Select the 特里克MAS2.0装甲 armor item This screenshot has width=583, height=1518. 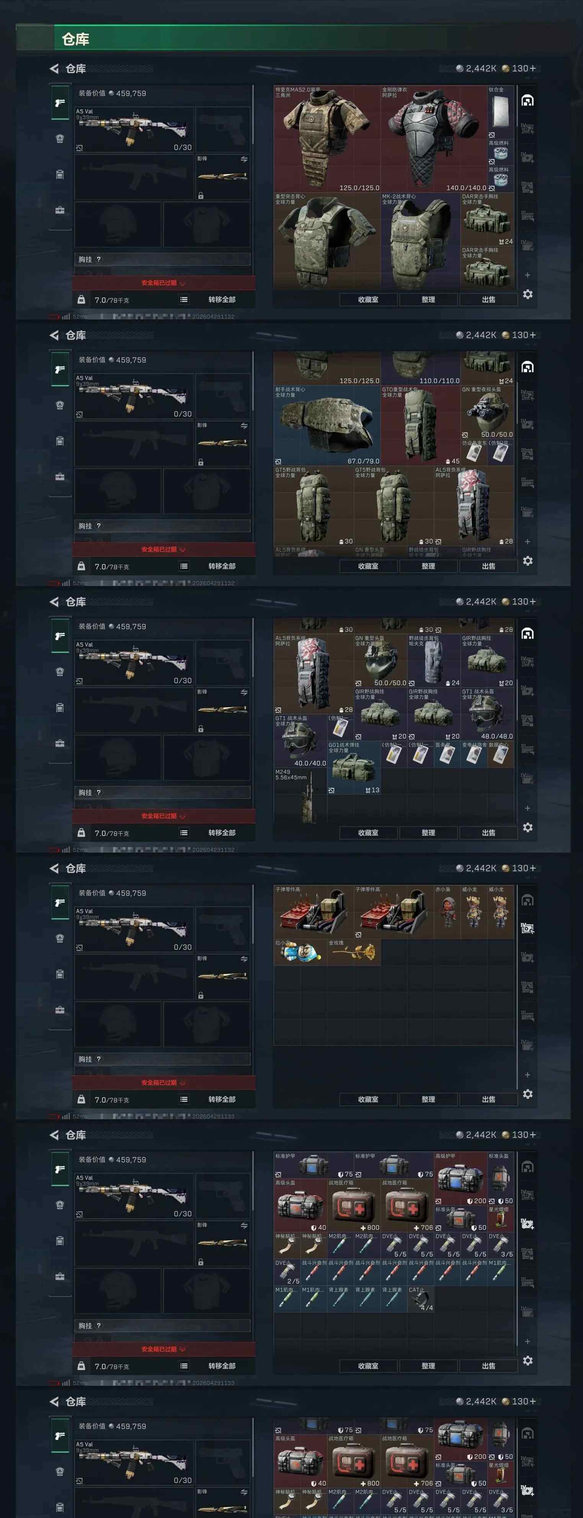[327, 139]
